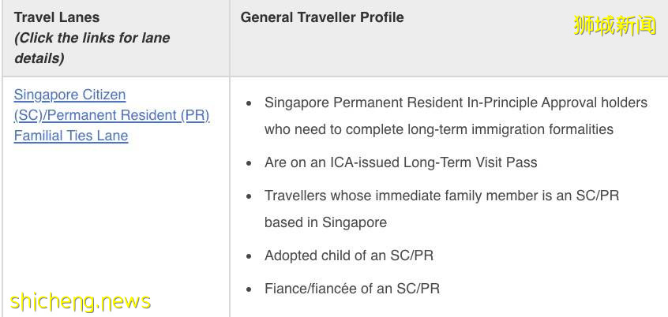Click "Singapore Permanent Resident In-Principle Approval holders" text
Image resolution: width=668 pixels, height=317 pixels.
pyautogui.click(x=456, y=103)
